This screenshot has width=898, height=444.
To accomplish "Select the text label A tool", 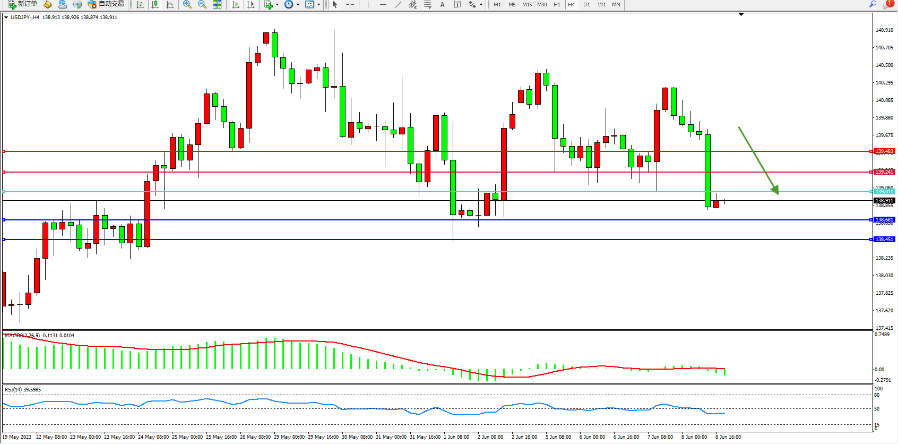I will pyautogui.click(x=442, y=4).
